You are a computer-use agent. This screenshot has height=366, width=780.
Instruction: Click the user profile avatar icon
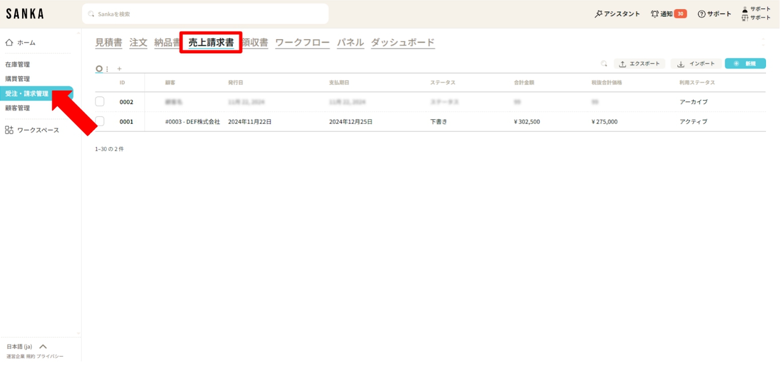(x=745, y=9)
